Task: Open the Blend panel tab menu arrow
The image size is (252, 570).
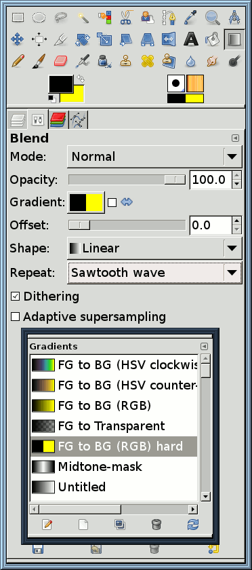Action: point(235,138)
